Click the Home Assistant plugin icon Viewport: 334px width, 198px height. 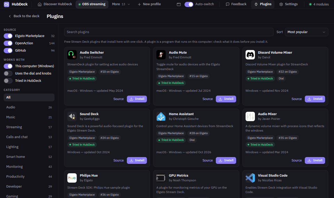click(161, 116)
